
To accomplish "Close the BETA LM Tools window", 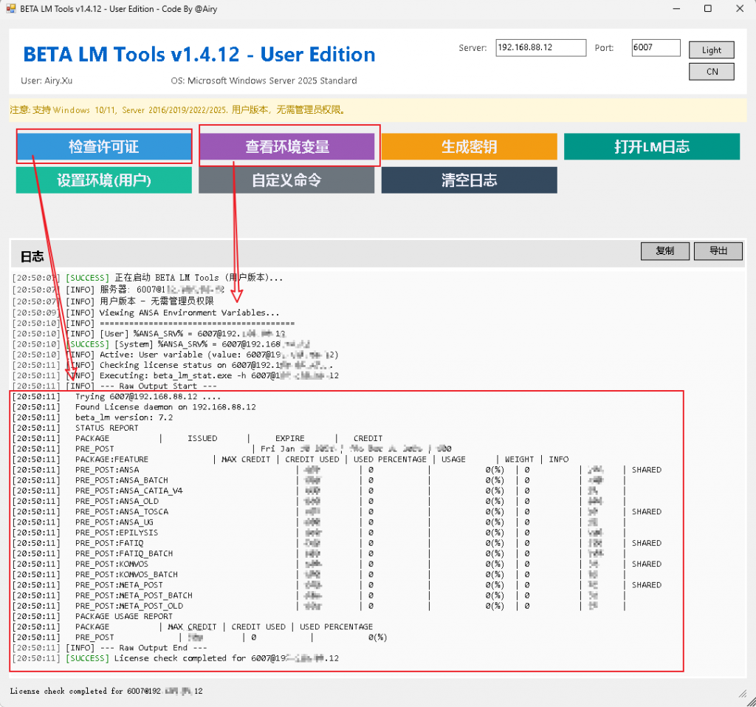I will click(740, 9).
